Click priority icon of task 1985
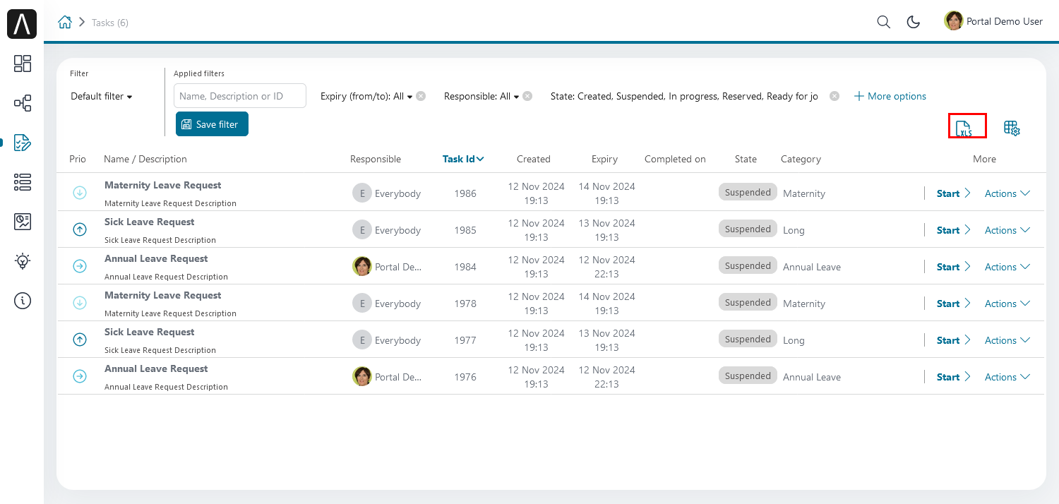The image size is (1059, 504). [80, 229]
